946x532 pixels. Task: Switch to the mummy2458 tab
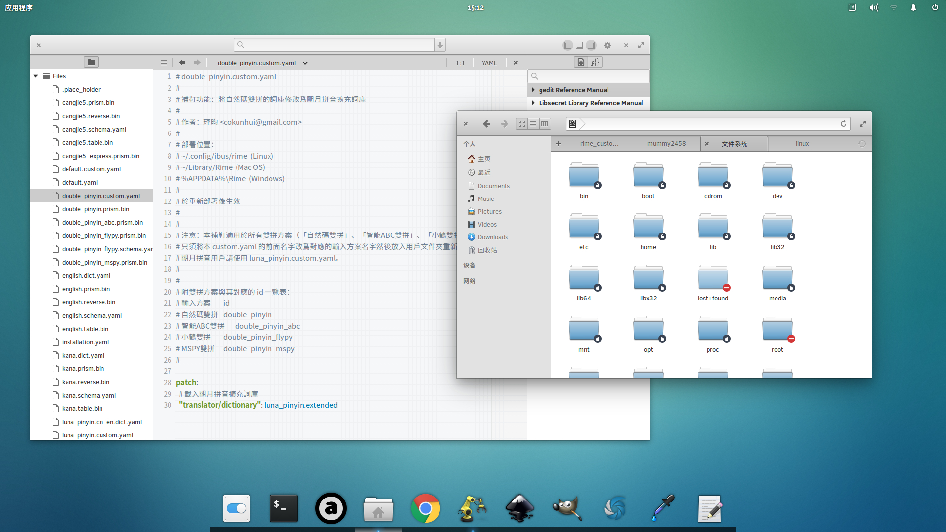pyautogui.click(x=666, y=144)
